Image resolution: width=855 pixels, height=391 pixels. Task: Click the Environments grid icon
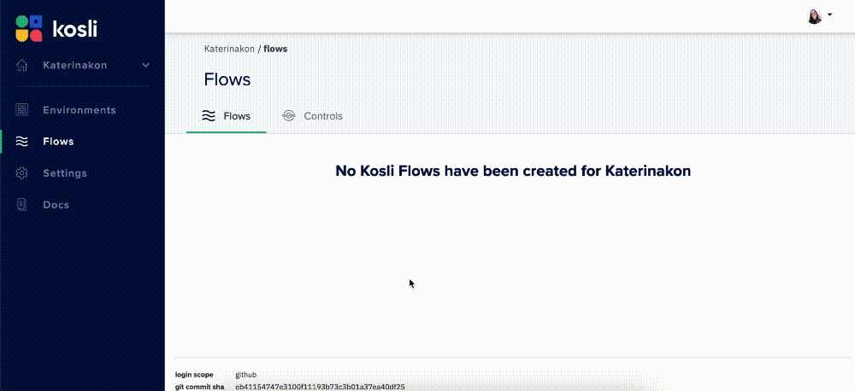(x=22, y=110)
